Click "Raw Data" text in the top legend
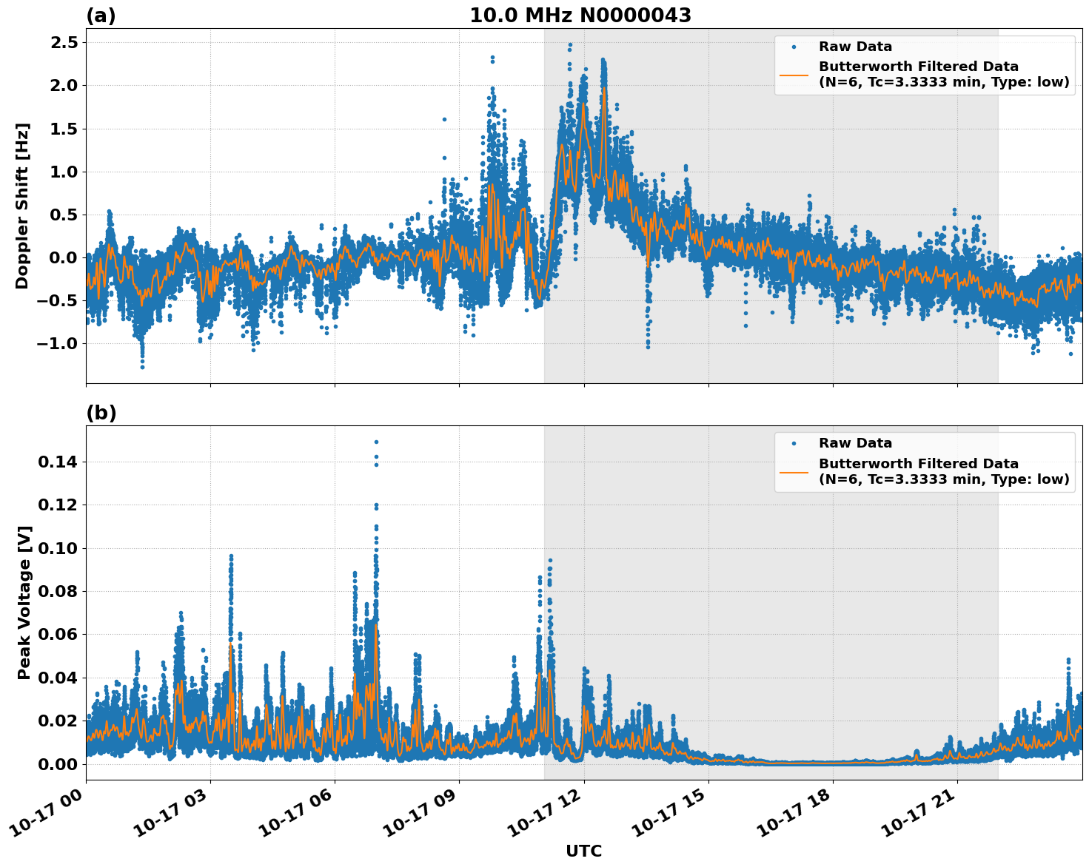This screenshot has width=1089, height=867. [x=855, y=47]
